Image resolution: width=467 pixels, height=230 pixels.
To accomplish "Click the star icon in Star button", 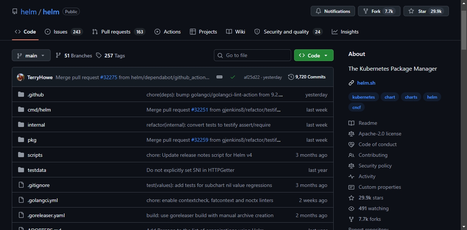I will pos(411,11).
